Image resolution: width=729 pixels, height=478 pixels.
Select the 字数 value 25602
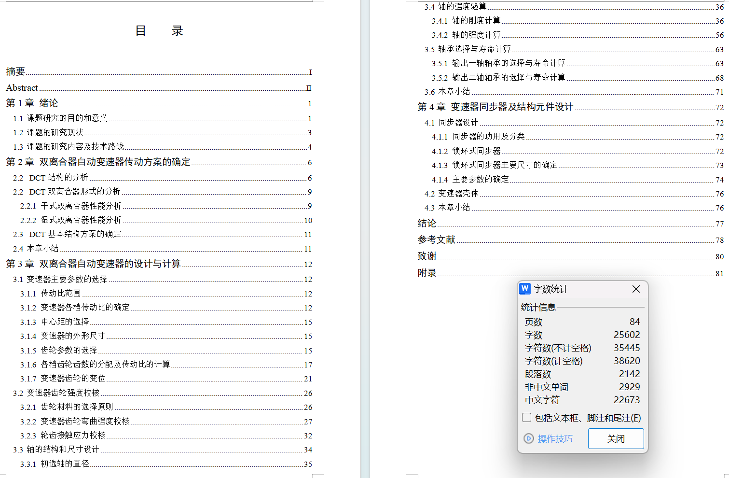point(627,335)
